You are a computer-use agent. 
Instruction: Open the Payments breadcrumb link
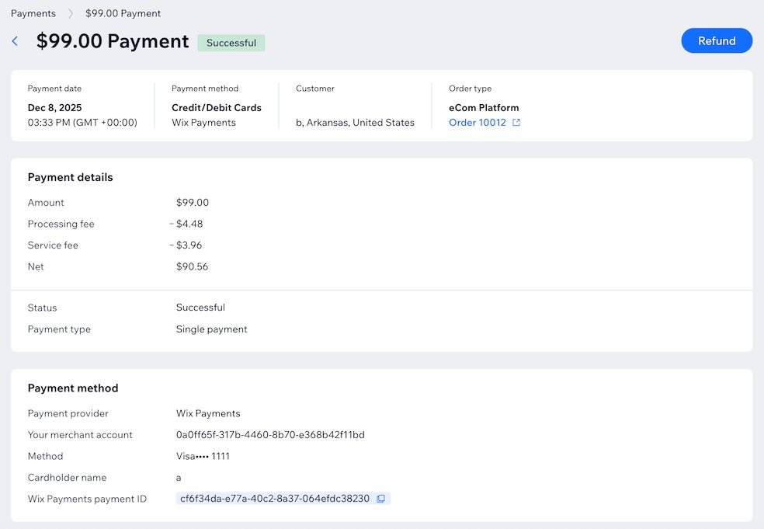point(33,13)
